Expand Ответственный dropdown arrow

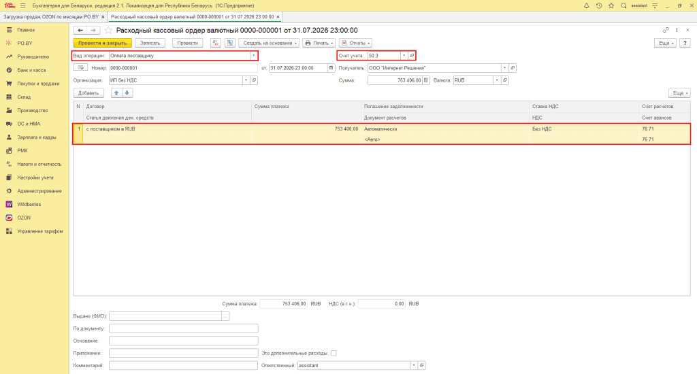click(414, 365)
